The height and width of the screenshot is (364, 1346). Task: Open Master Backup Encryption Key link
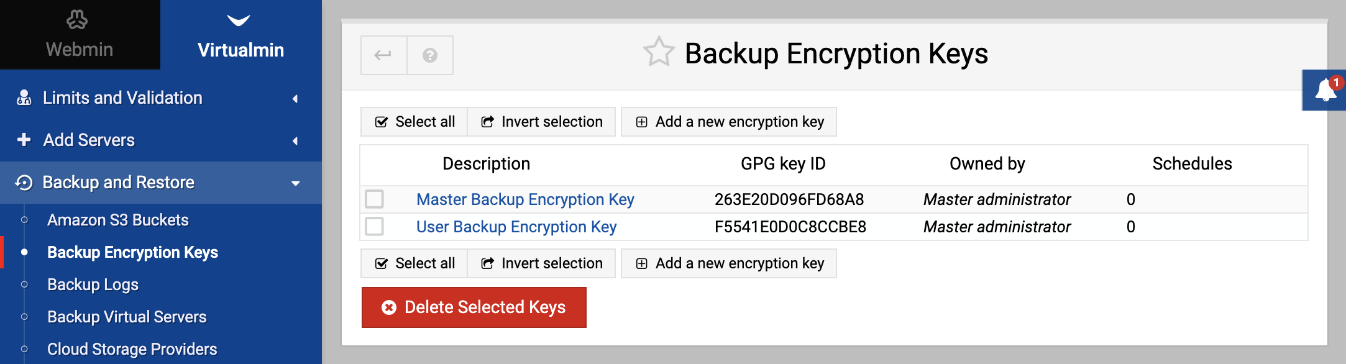coord(525,199)
